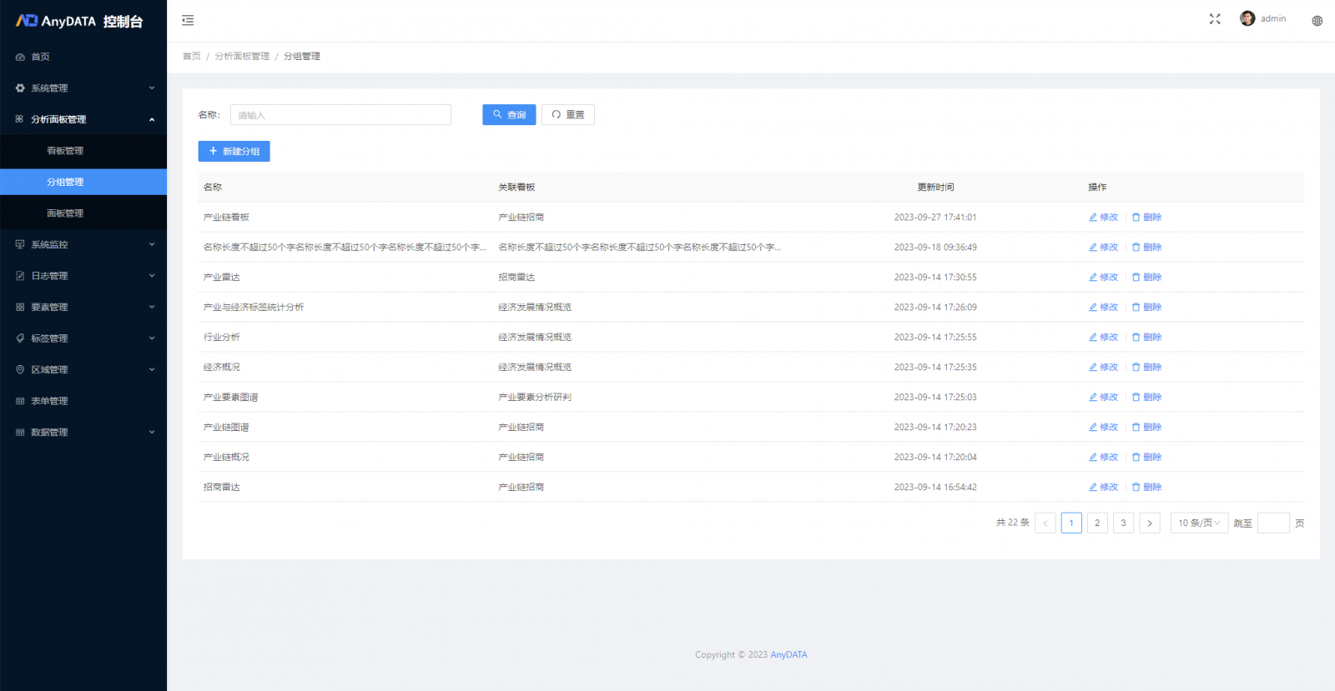Edit the 产业链概况 row
Screen dimensions: 1335x691
[1103, 457]
